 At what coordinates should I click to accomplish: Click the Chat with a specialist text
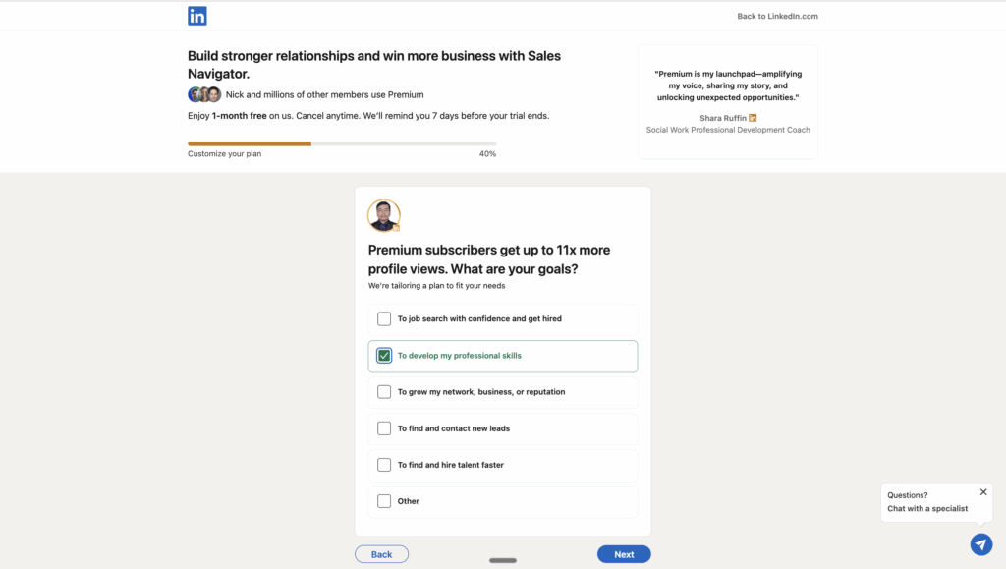(x=927, y=509)
